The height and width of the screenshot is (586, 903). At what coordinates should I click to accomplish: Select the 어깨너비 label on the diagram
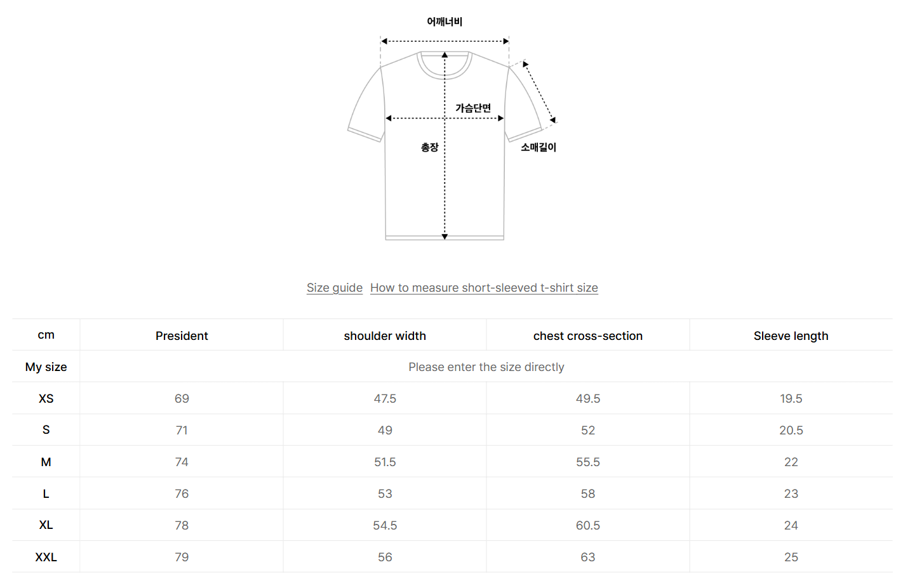pyautogui.click(x=445, y=20)
